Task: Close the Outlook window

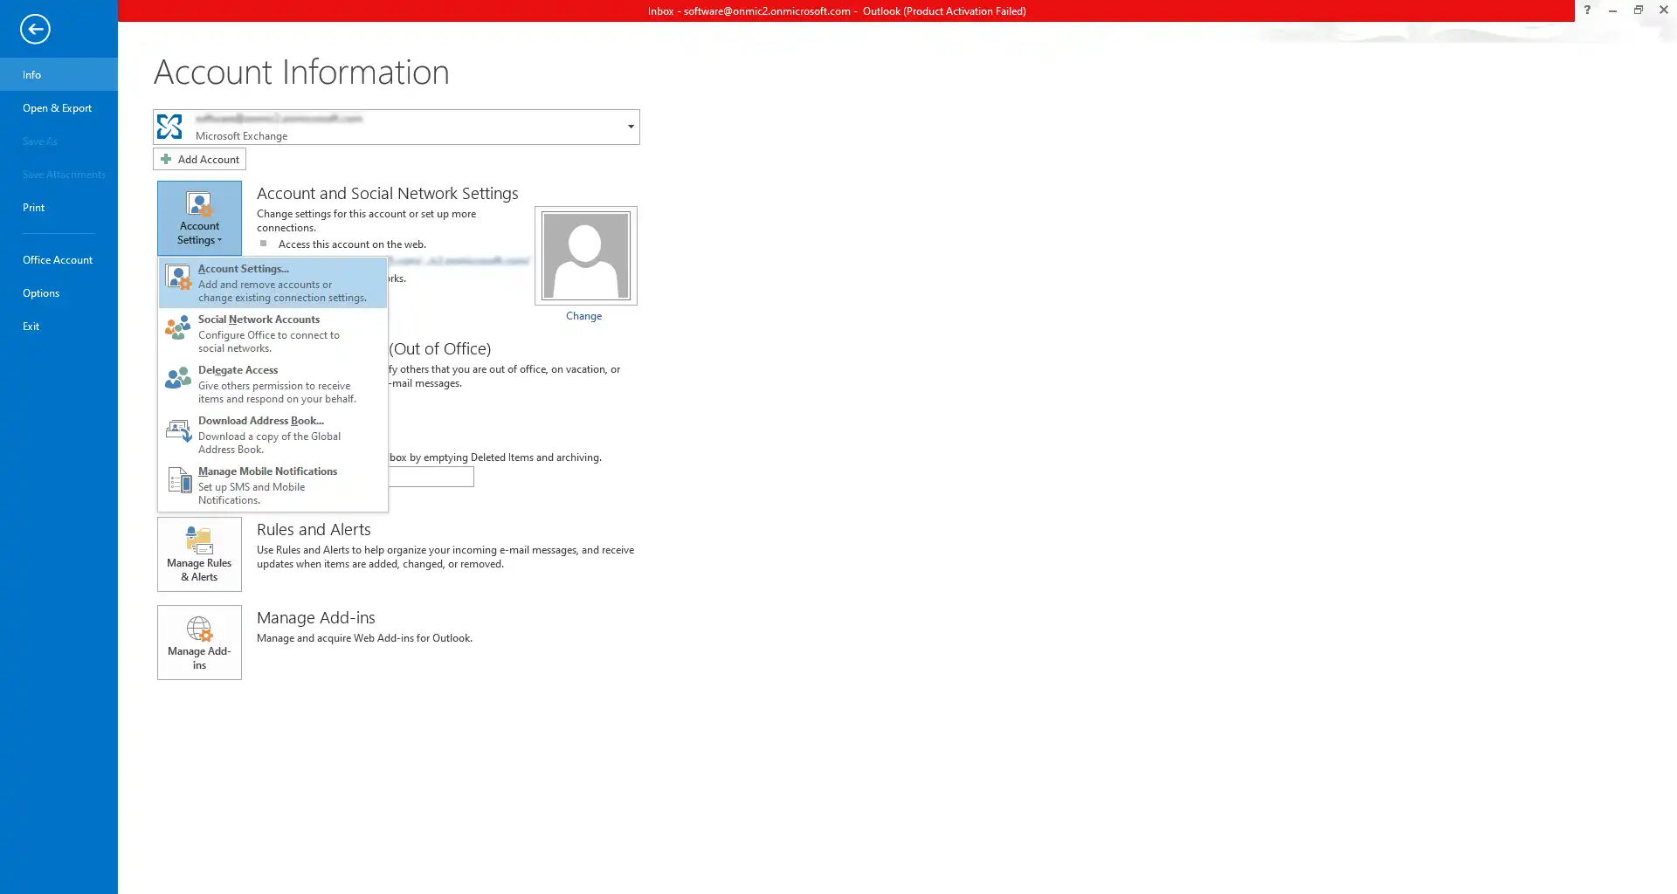Action: pyautogui.click(x=1664, y=10)
